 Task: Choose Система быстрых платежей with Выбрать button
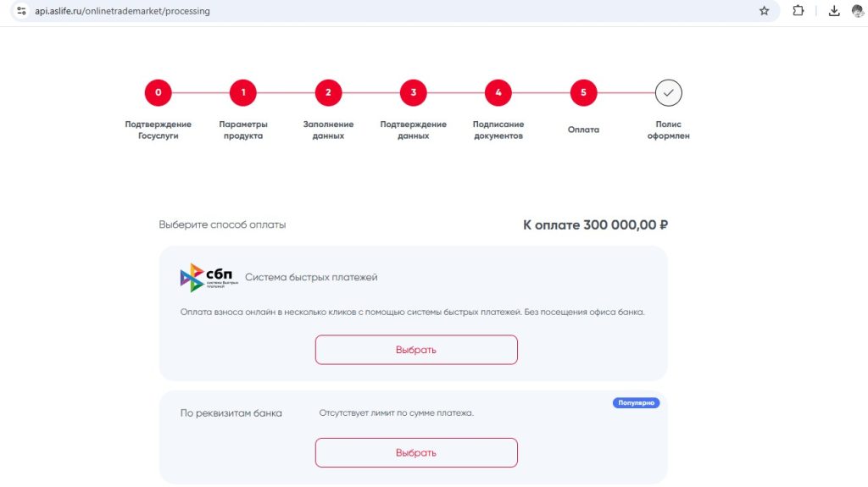coord(416,350)
